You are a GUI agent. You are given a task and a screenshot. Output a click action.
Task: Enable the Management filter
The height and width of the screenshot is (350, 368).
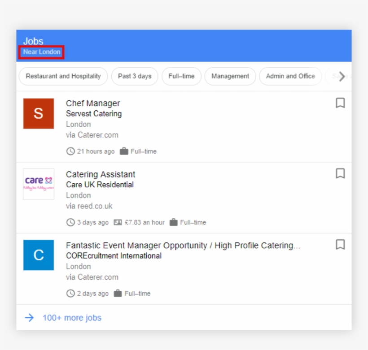pyautogui.click(x=230, y=76)
